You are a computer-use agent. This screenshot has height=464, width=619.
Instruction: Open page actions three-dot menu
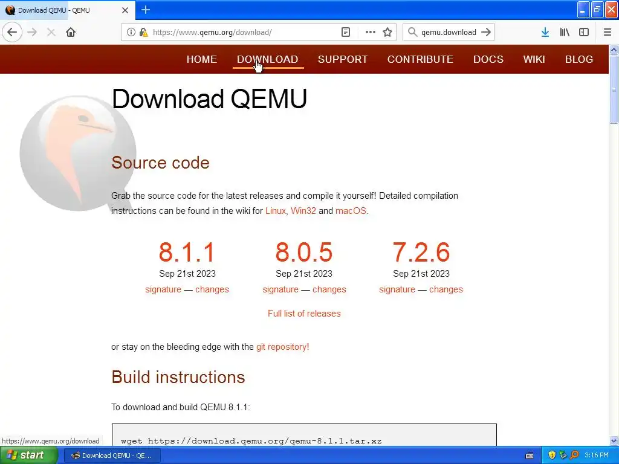(x=371, y=32)
